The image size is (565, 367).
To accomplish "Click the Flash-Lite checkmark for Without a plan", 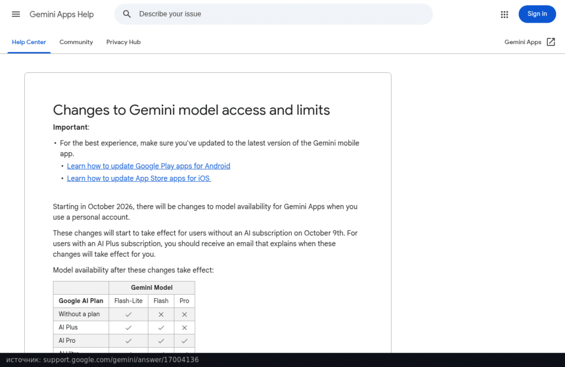I will point(128,315).
